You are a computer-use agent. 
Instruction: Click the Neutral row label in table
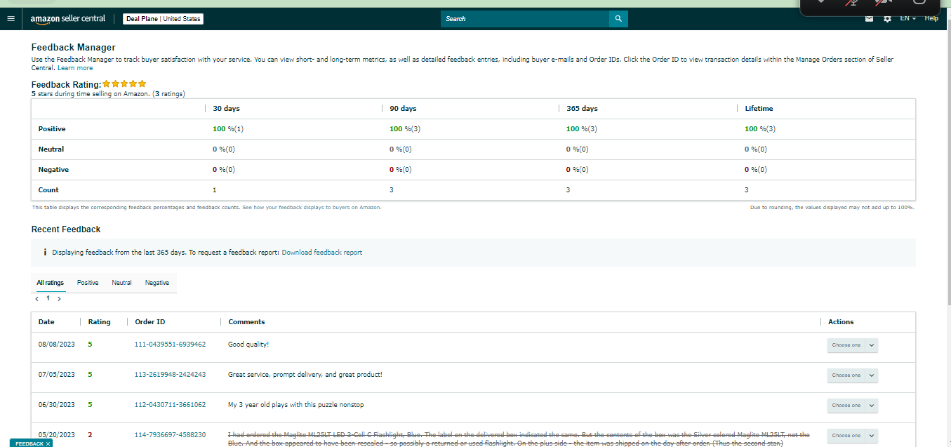coord(51,149)
